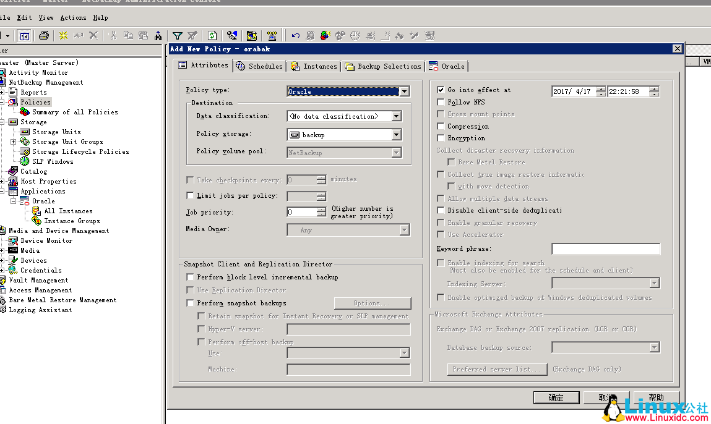
Task: Click the yellow star New icon
Action: point(63,36)
